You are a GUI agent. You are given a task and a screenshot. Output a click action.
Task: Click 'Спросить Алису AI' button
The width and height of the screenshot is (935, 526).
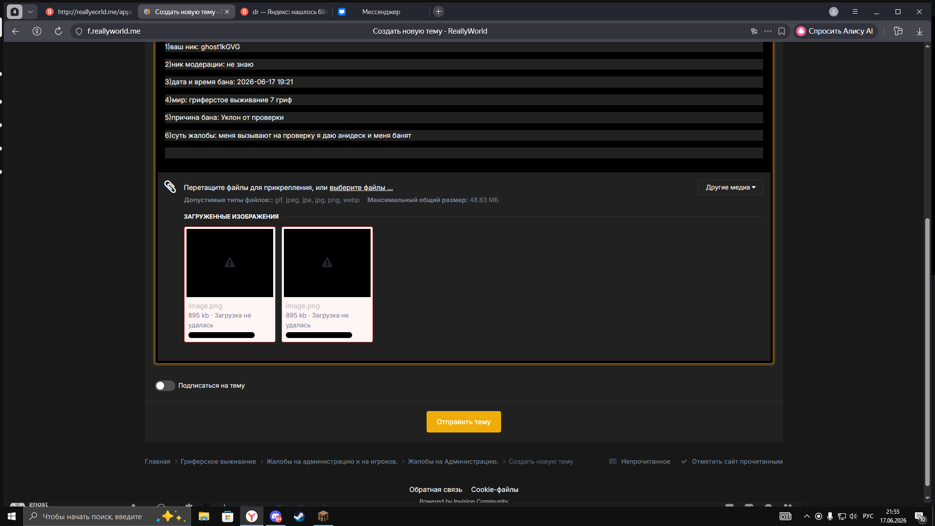pos(835,31)
